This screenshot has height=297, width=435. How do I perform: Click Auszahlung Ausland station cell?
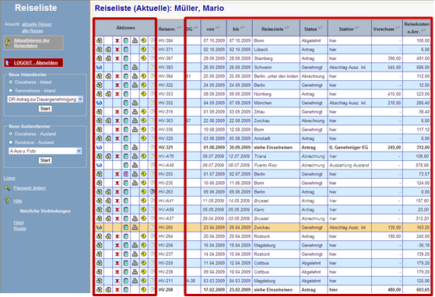349,165
